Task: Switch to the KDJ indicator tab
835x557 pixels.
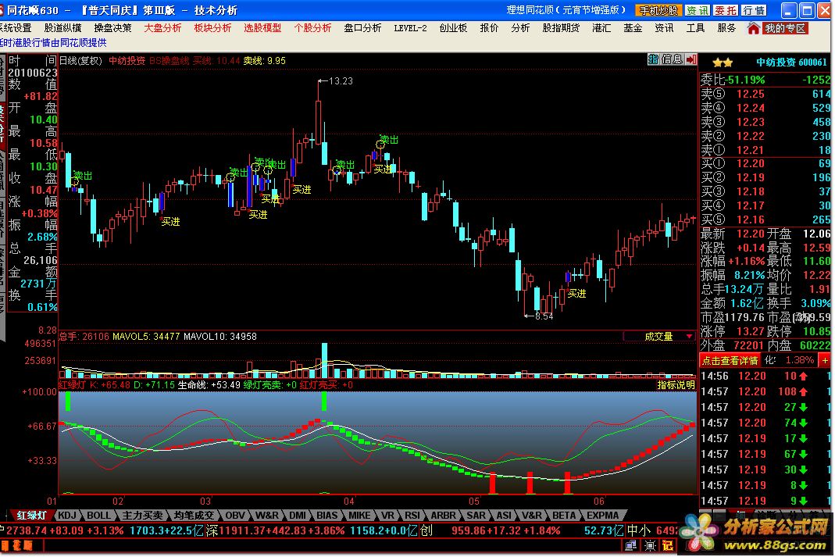Action: point(67,516)
